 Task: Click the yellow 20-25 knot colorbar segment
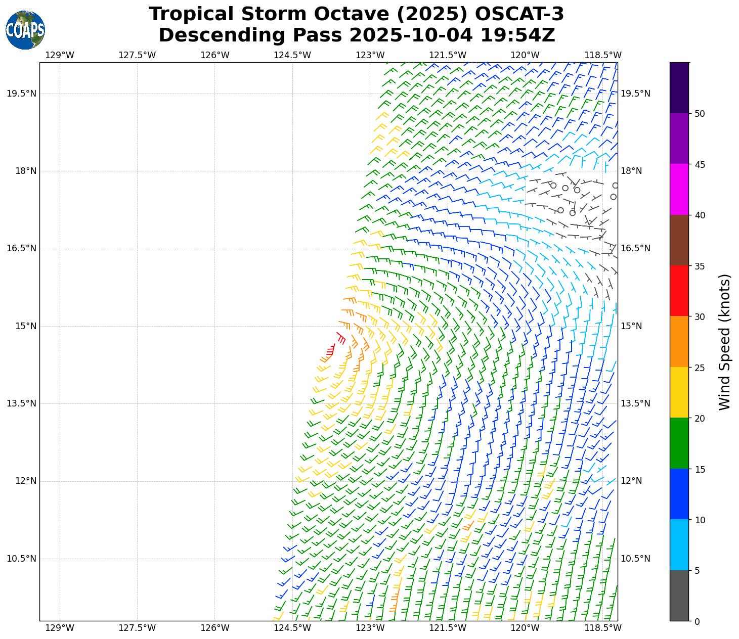(679, 392)
